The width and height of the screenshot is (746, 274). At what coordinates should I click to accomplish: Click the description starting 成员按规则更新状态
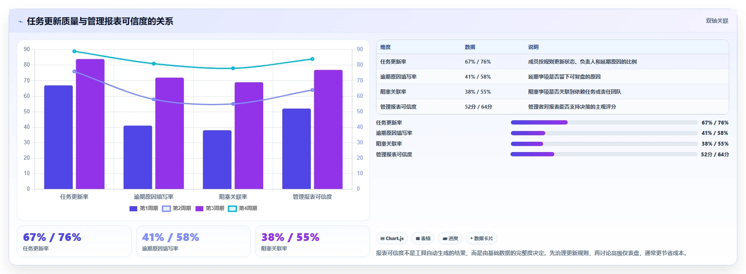[x=582, y=62]
